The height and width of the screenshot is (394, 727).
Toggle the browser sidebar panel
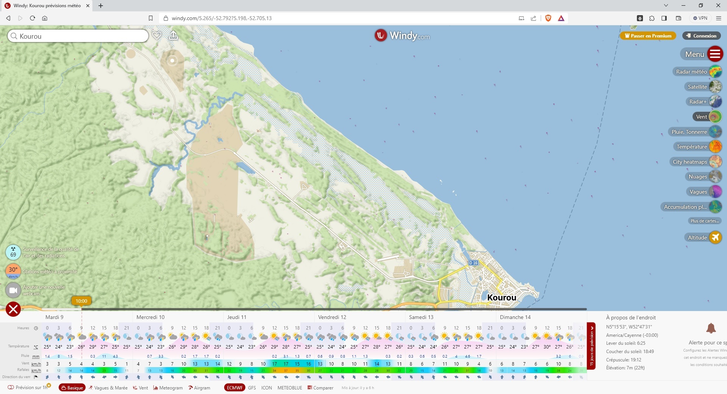pos(664,18)
